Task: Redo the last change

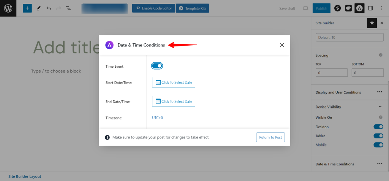Action: [x=59, y=8]
